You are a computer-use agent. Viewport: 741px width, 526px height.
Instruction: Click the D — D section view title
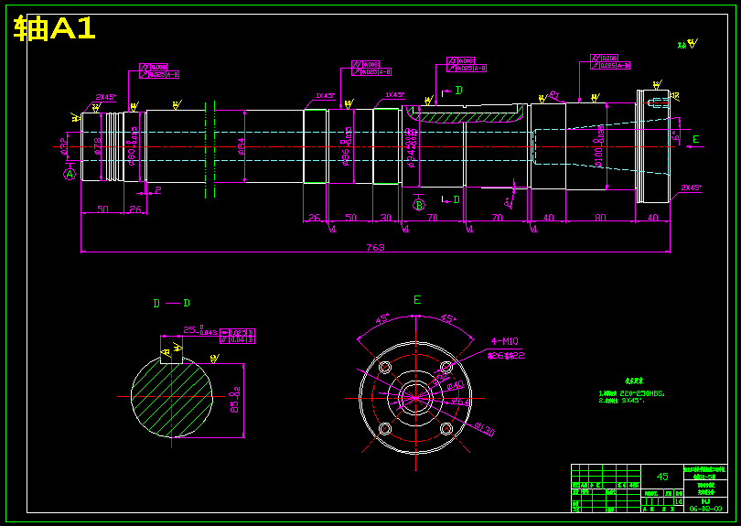coord(172,304)
